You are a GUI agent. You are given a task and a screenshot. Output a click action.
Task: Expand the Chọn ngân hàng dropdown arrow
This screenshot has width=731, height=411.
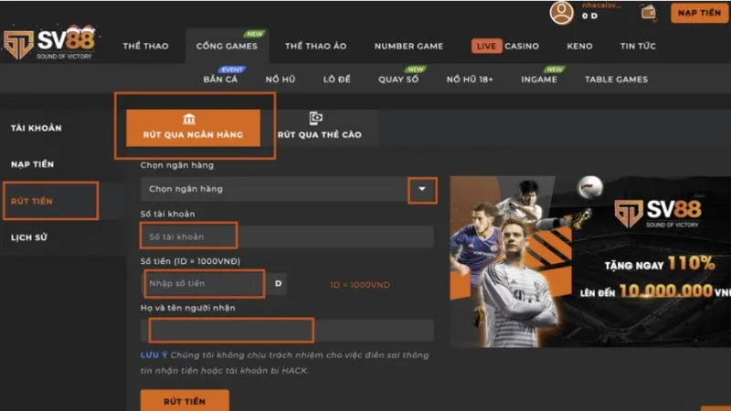[421, 189]
